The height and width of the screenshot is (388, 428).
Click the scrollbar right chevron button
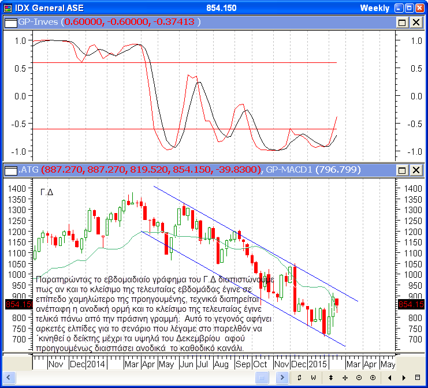click(x=282, y=378)
